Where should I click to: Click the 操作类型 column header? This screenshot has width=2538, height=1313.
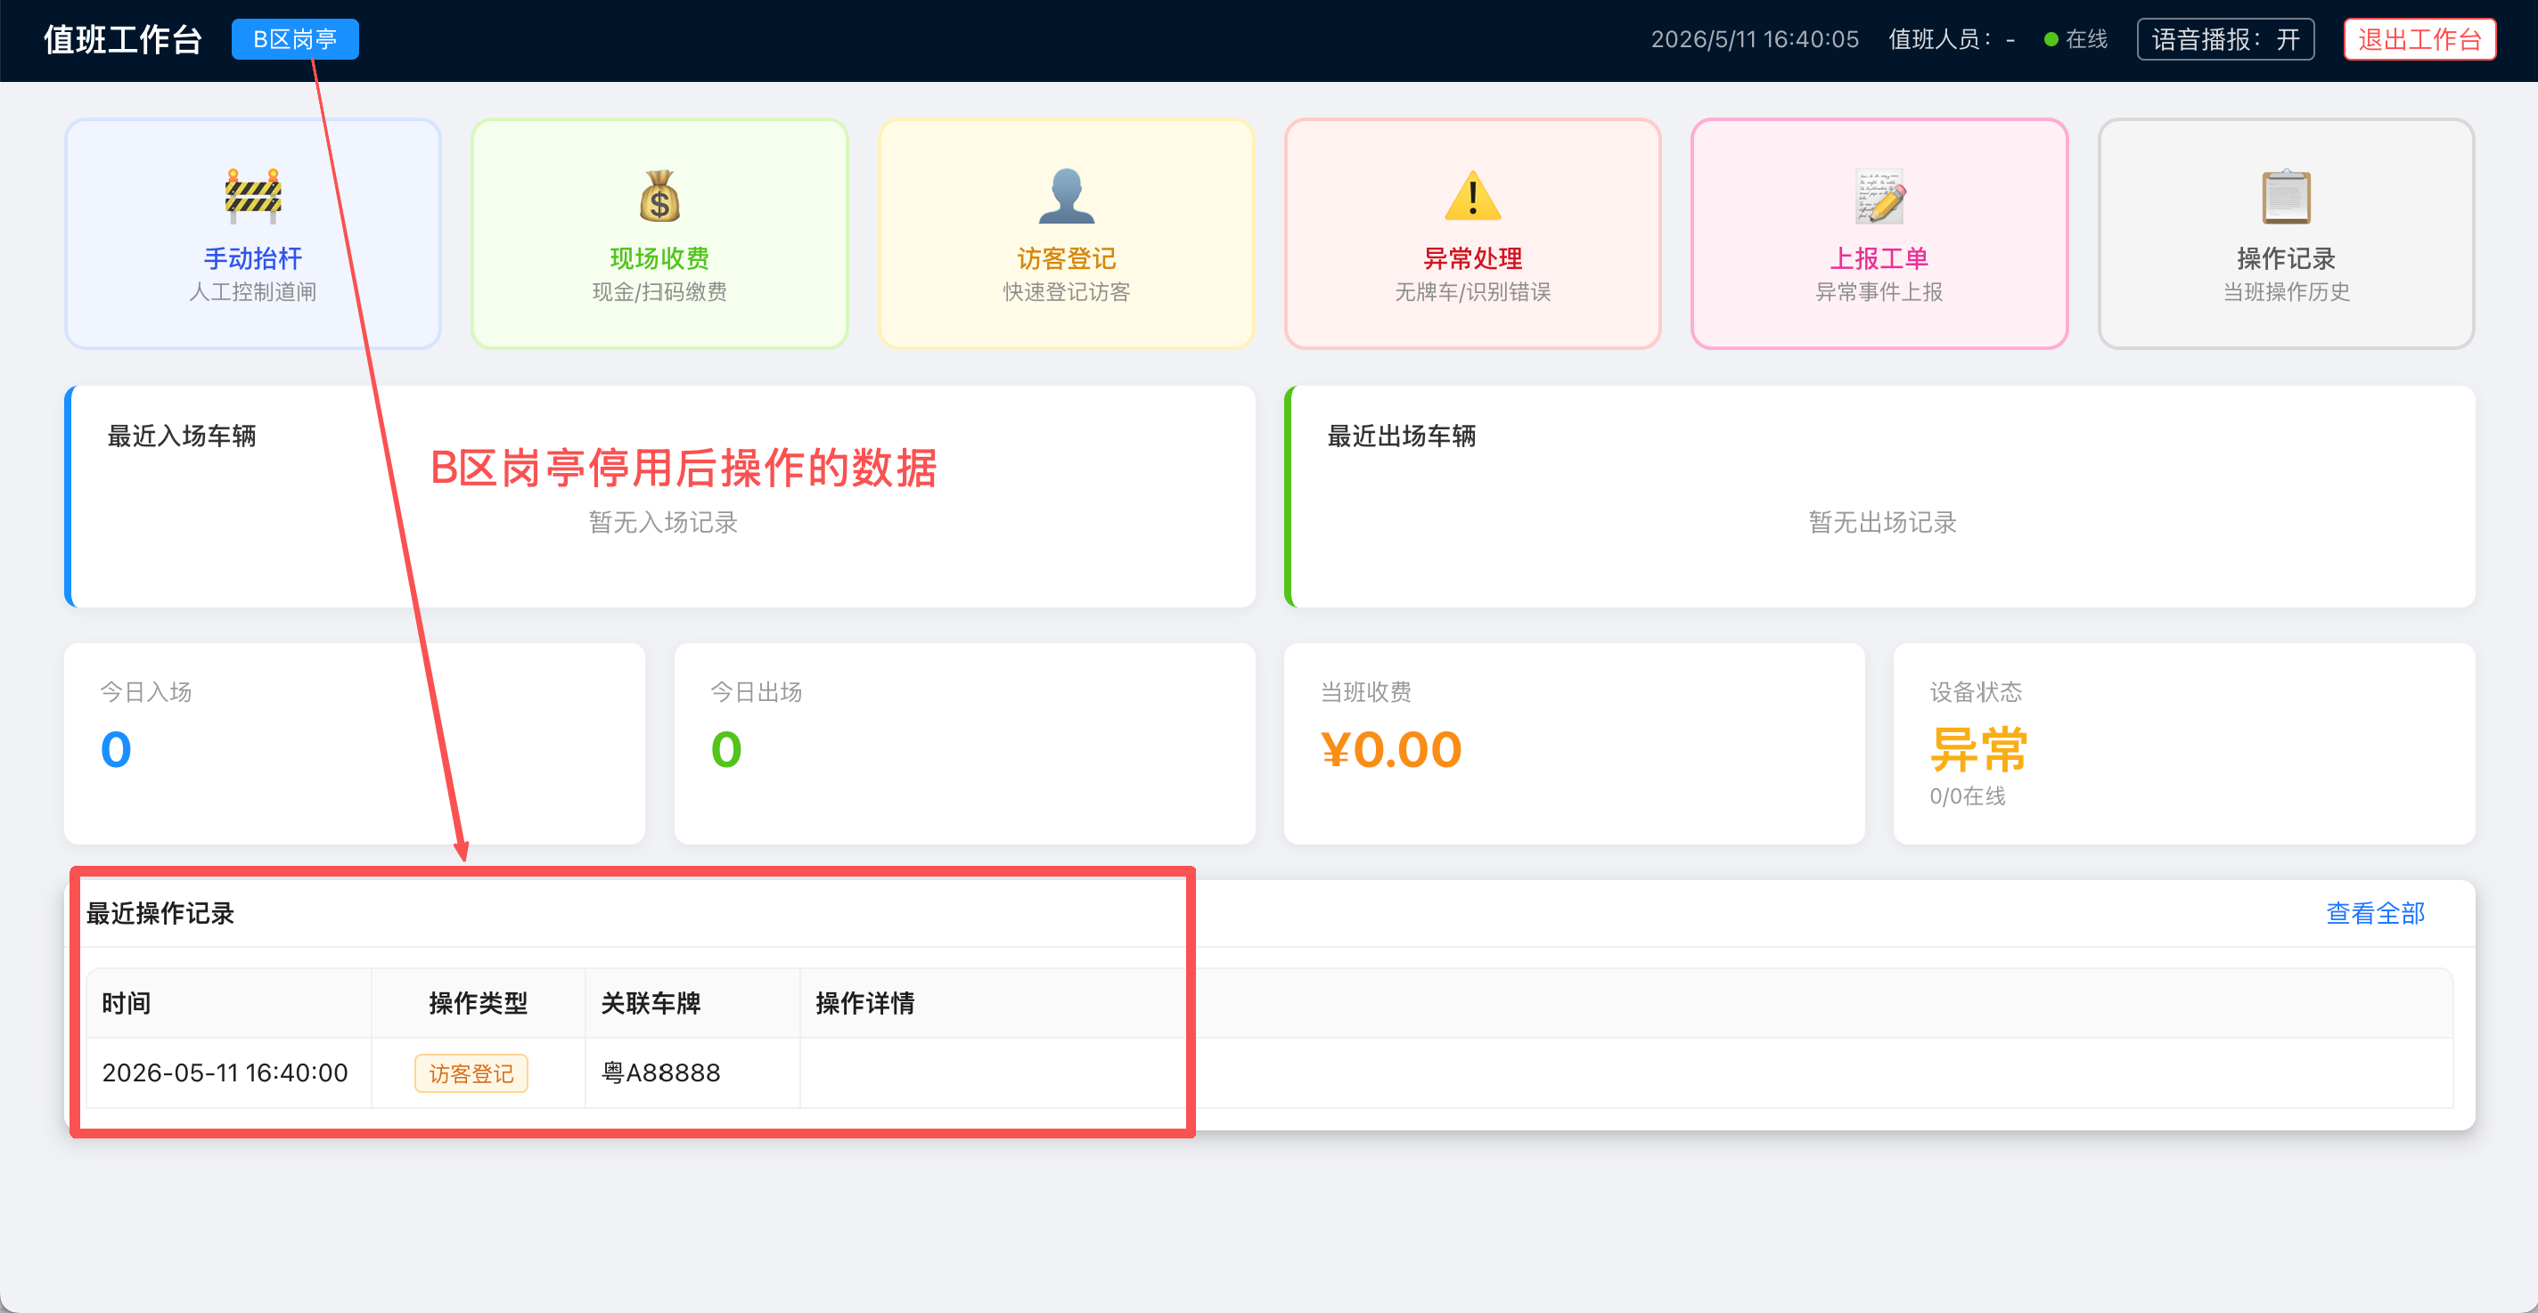pyautogui.click(x=478, y=1003)
